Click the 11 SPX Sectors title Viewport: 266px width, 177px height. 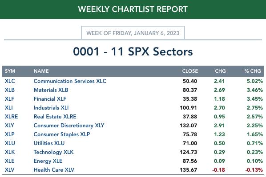pyautogui.click(x=133, y=51)
